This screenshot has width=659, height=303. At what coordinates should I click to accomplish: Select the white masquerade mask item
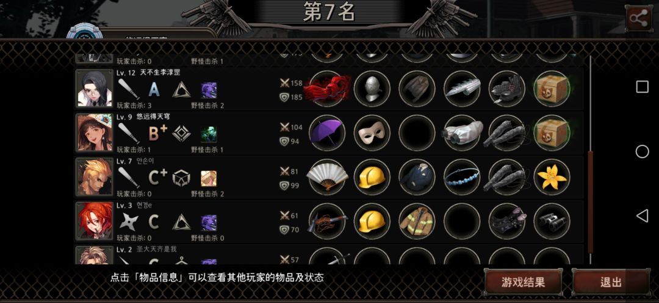click(372, 133)
